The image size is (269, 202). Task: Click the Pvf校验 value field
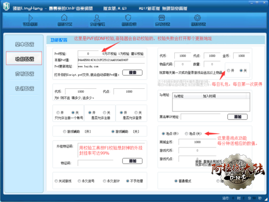coord(88,54)
